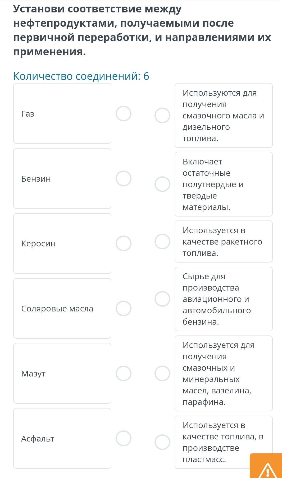Click the Мазут item card
The height and width of the screenshot is (478, 282).
coord(62,373)
